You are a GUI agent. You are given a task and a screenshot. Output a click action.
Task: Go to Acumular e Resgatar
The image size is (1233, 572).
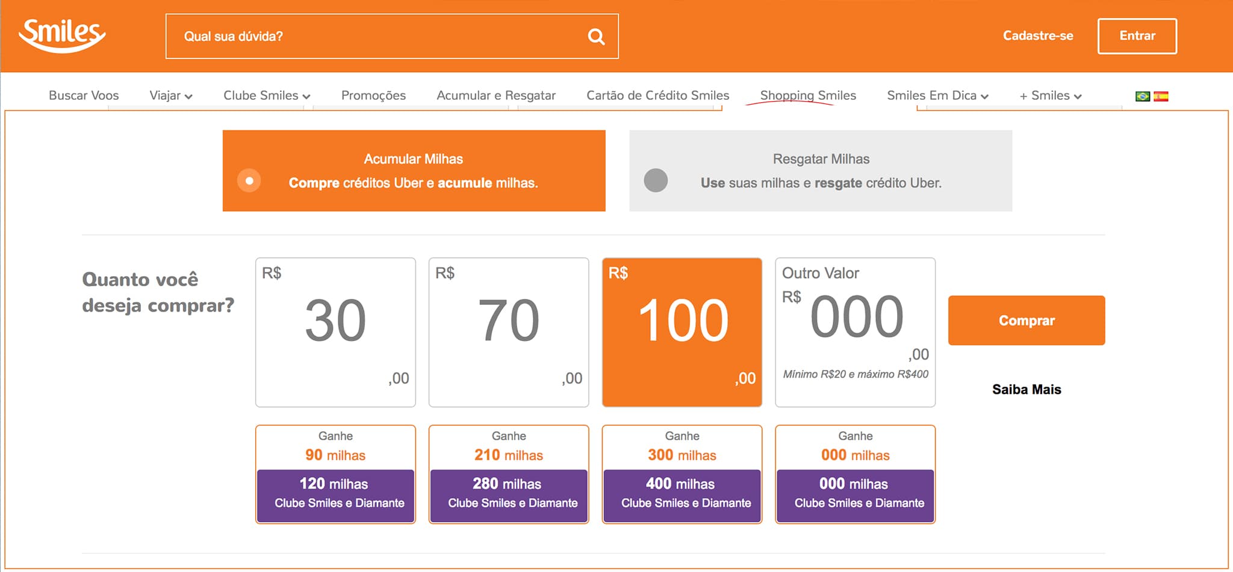coord(496,96)
